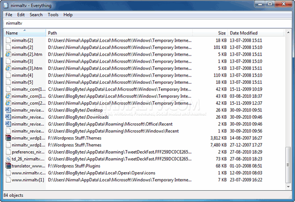Screen dimensions: 295x202
Task: Click Word shortcut icon in Office\Recent row
Action: pyautogui.click(x=8, y=124)
